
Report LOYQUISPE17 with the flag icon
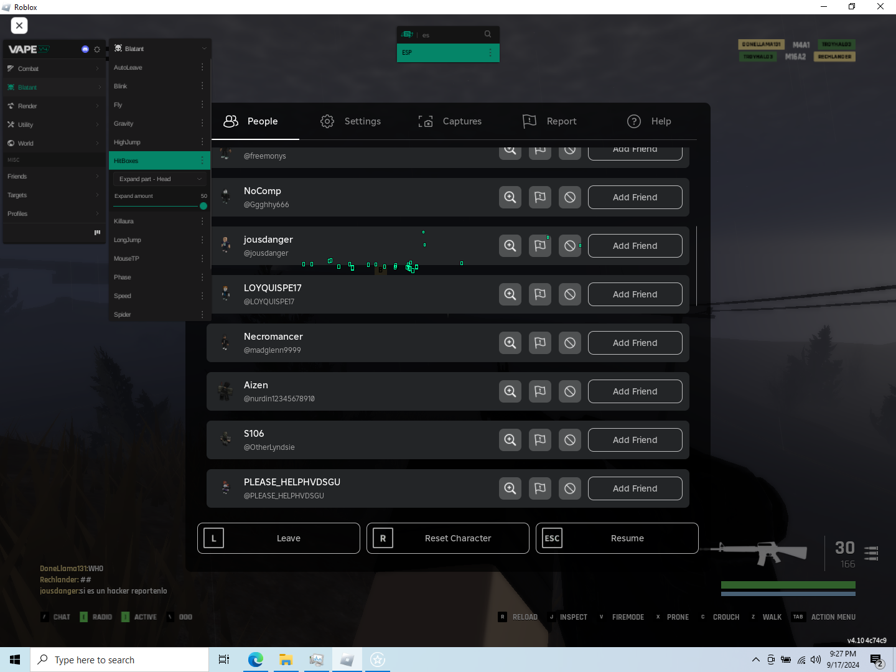(540, 294)
